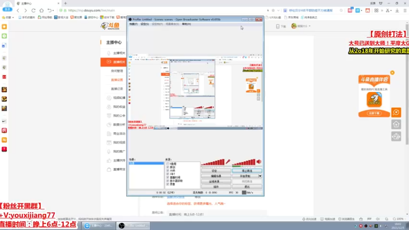Click the 编辑场景 button

click(x=216, y=176)
